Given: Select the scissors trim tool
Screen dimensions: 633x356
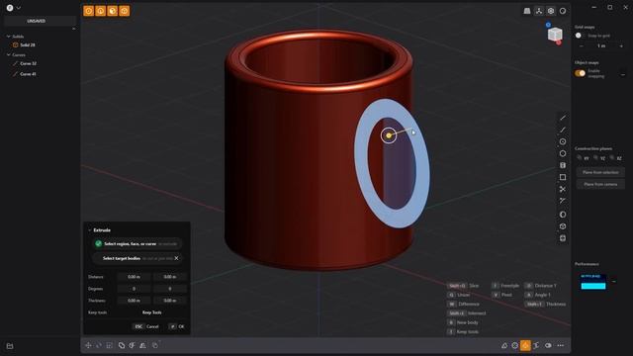Looking at the screenshot, I should (x=563, y=189).
